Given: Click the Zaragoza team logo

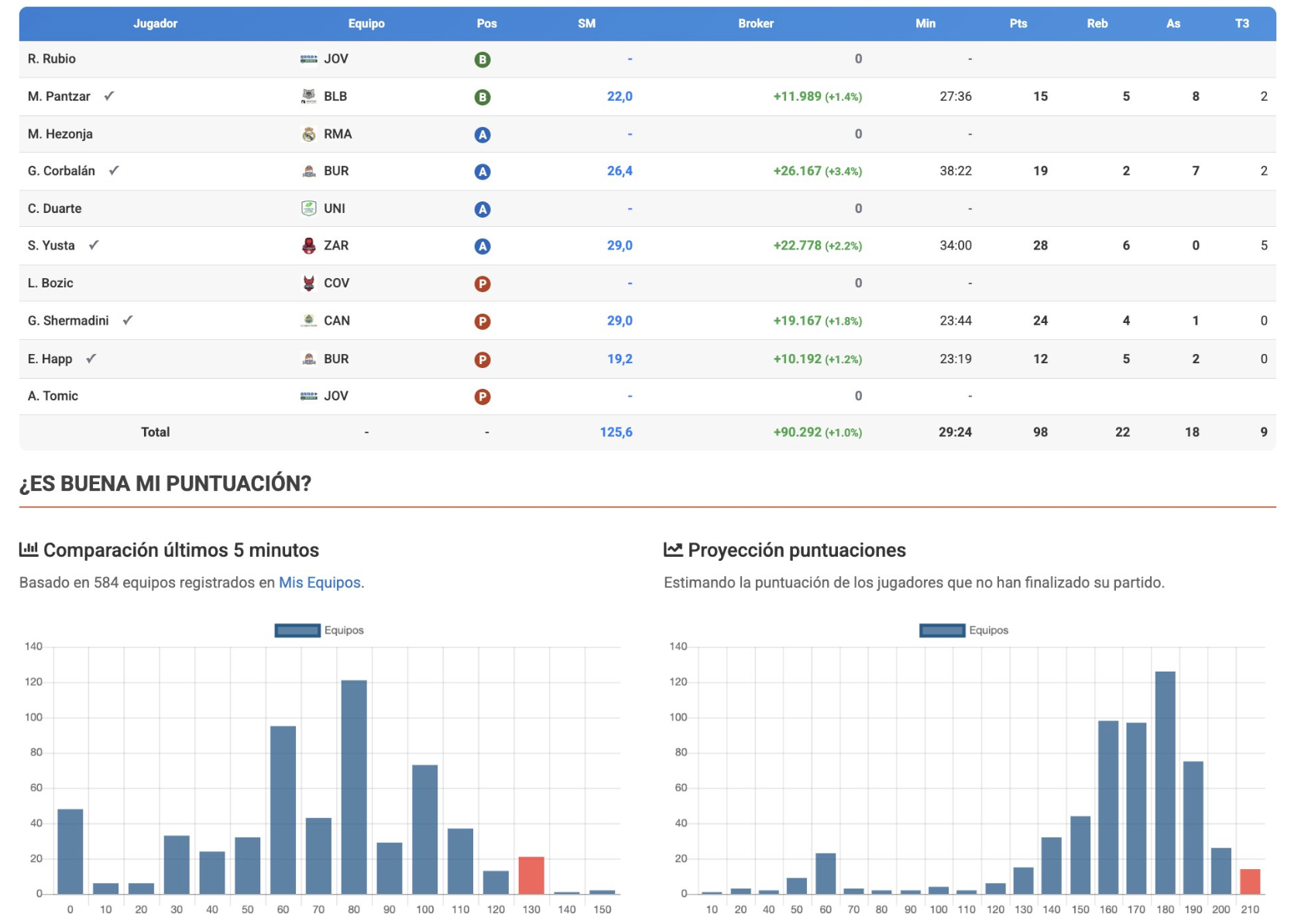Looking at the screenshot, I should (308, 246).
